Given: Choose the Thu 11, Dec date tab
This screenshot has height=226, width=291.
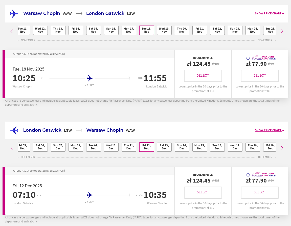Looking at the screenshot, I should coord(129,147).
